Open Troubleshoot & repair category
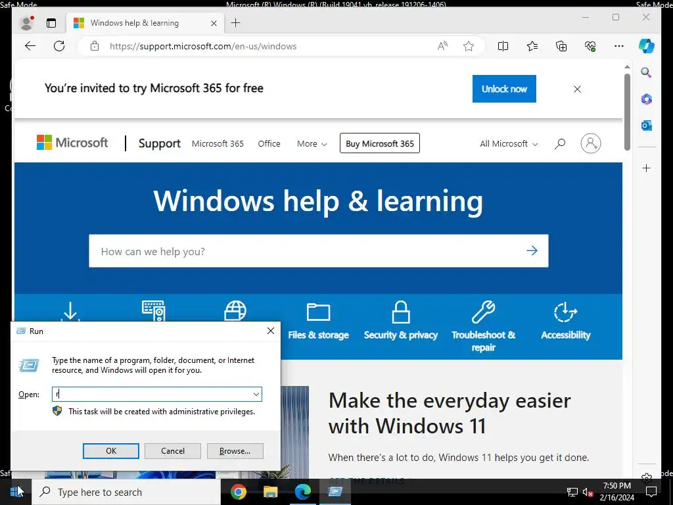This screenshot has width=673, height=505. [483, 326]
